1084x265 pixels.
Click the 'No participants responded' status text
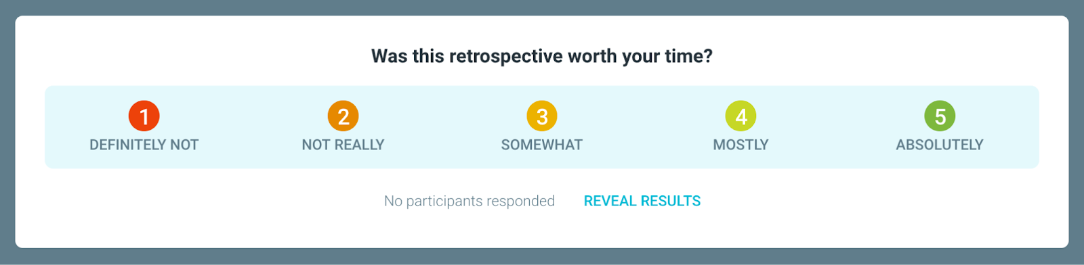point(470,201)
